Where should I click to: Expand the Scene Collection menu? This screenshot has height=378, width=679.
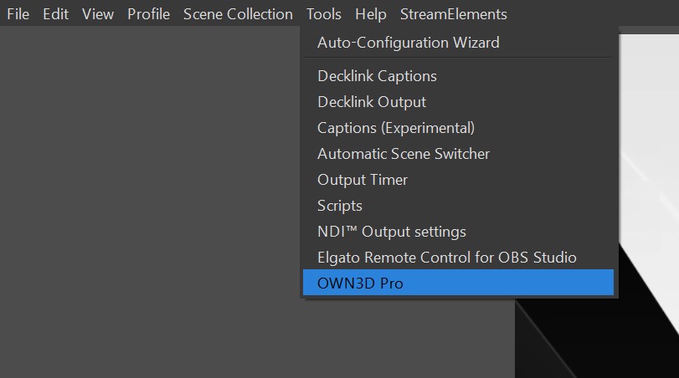[x=238, y=14]
